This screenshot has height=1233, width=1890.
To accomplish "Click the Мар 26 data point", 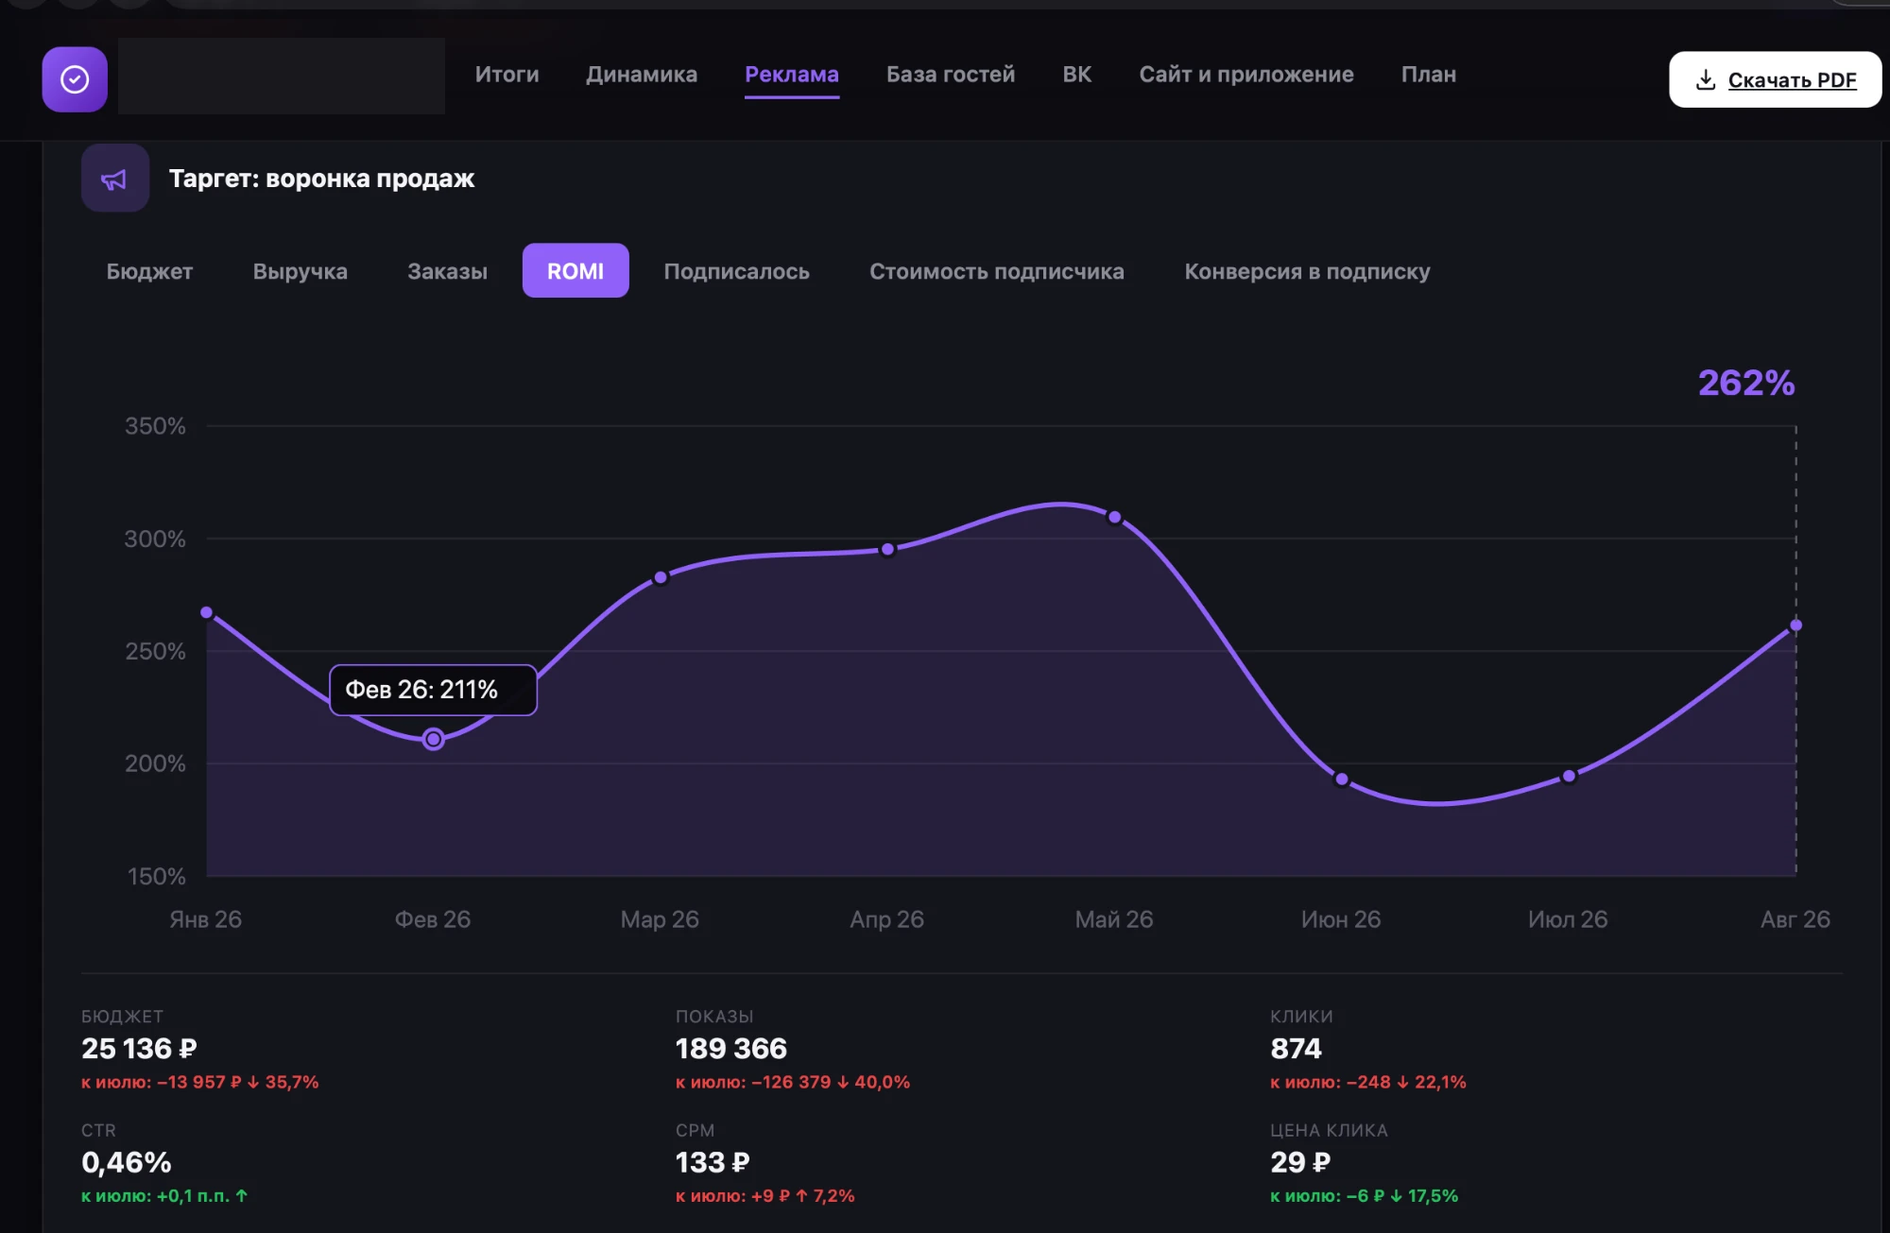I will (x=661, y=577).
